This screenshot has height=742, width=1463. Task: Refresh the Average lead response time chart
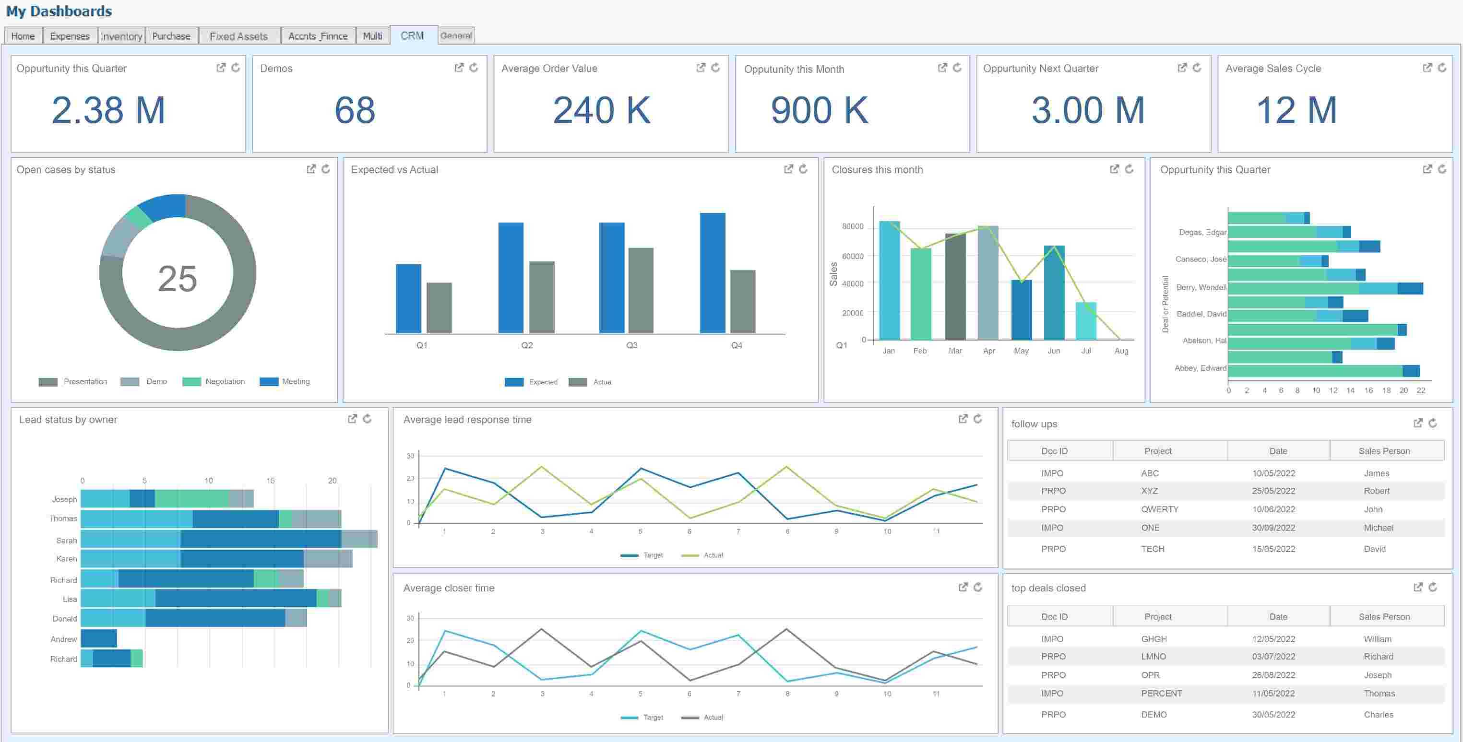coord(977,418)
